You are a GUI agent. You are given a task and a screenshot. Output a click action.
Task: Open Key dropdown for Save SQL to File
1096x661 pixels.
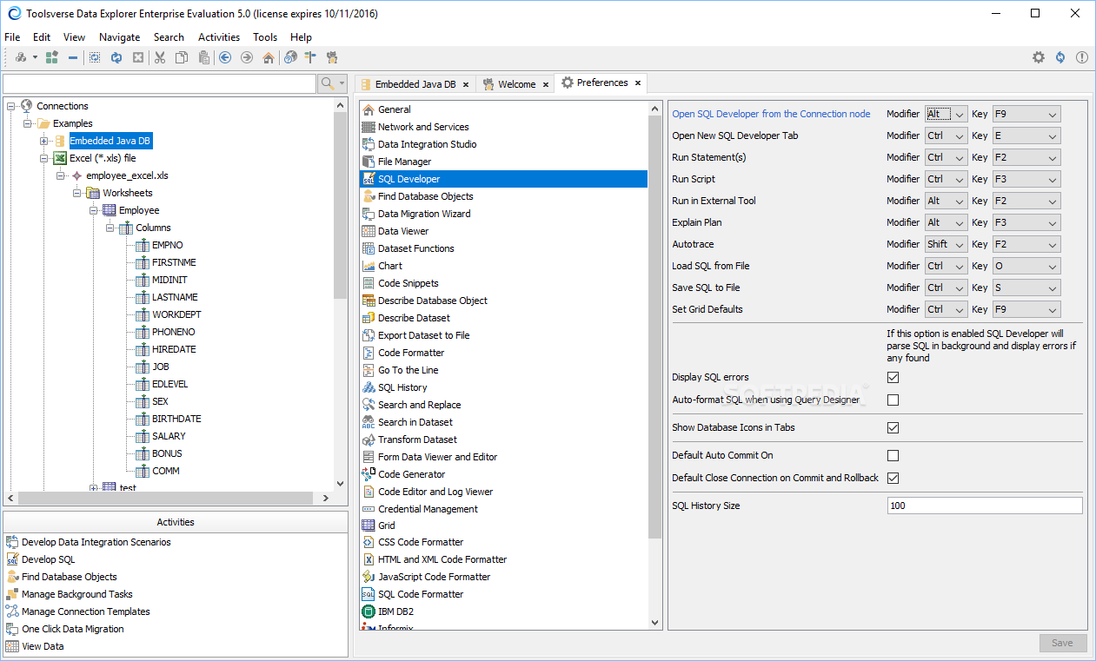1026,288
